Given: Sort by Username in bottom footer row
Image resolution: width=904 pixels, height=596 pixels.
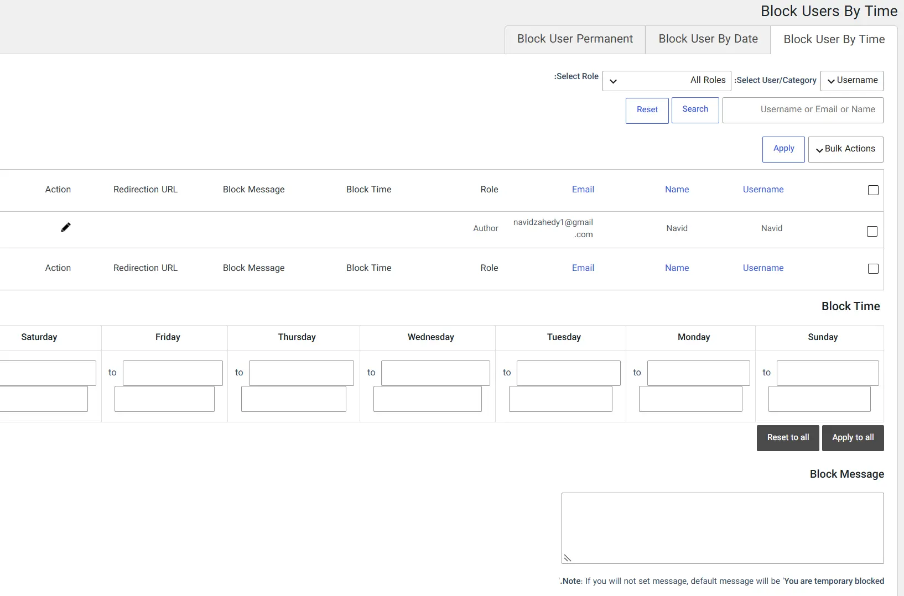Looking at the screenshot, I should [763, 268].
